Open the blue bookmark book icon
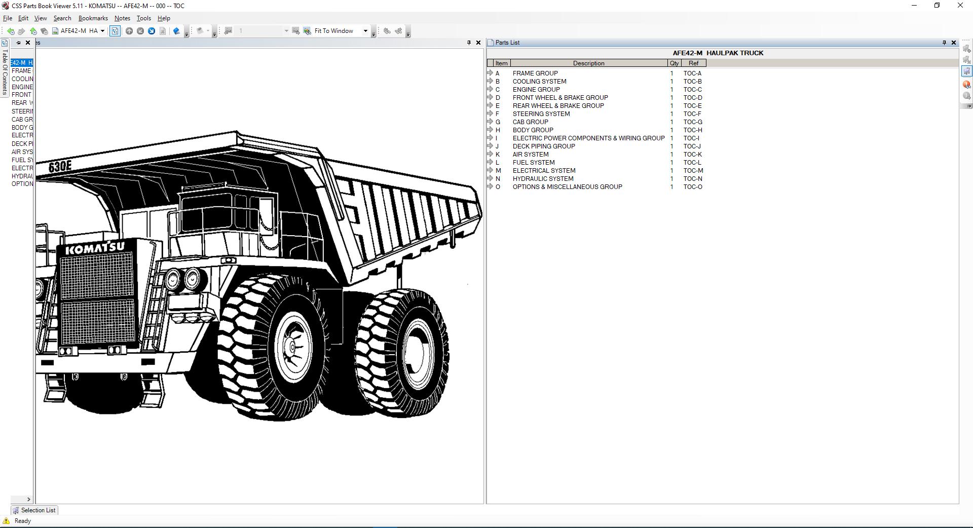The image size is (973, 528). pyautogui.click(x=176, y=31)
